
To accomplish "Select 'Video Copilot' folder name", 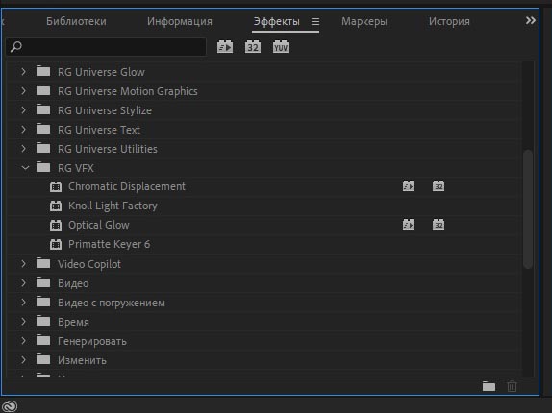I will tap(89, 264).
